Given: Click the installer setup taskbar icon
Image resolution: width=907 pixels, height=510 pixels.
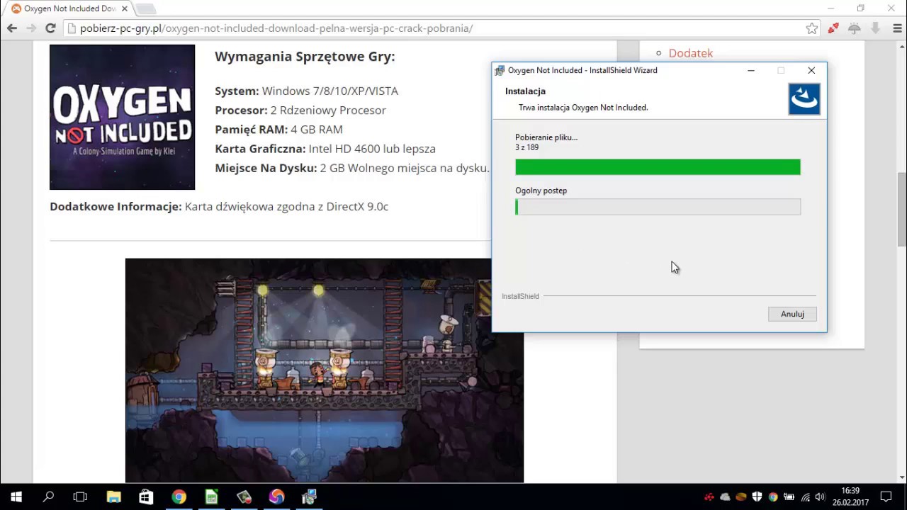Looking at the screenshot, I should 309,497.
